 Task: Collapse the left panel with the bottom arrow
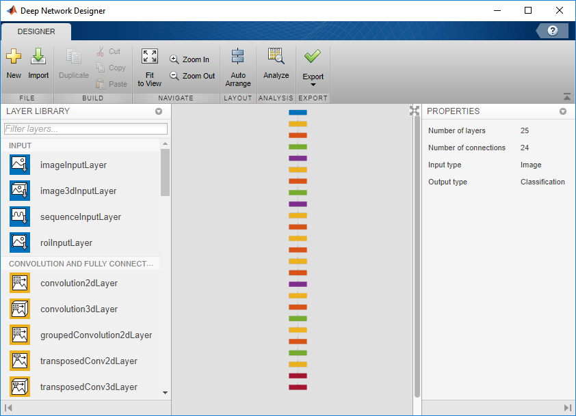click(x=8, y=408)
